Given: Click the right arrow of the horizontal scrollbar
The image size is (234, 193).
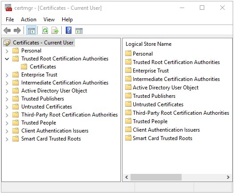Looking at the screenshot, I should pos(228,177).
